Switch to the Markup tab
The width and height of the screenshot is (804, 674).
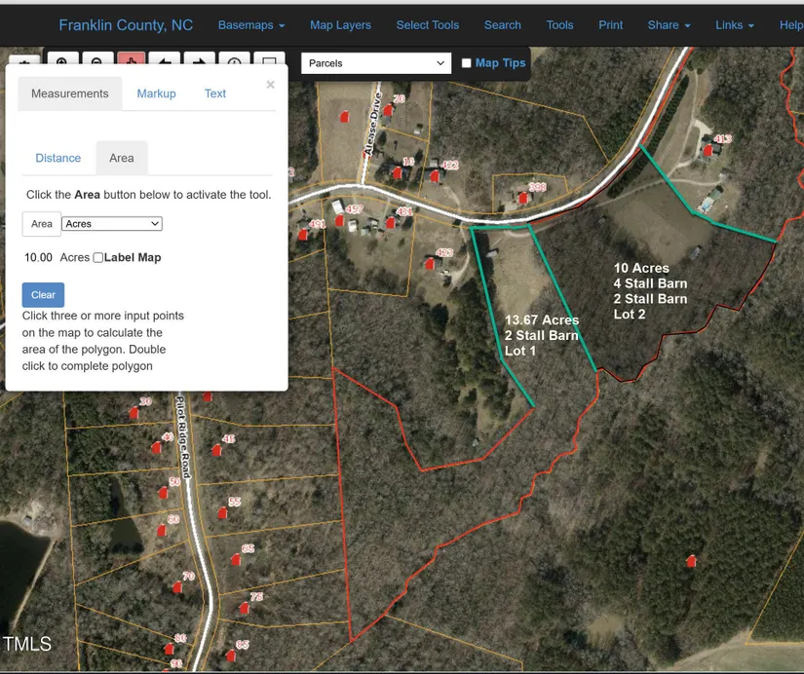point(156,94)
